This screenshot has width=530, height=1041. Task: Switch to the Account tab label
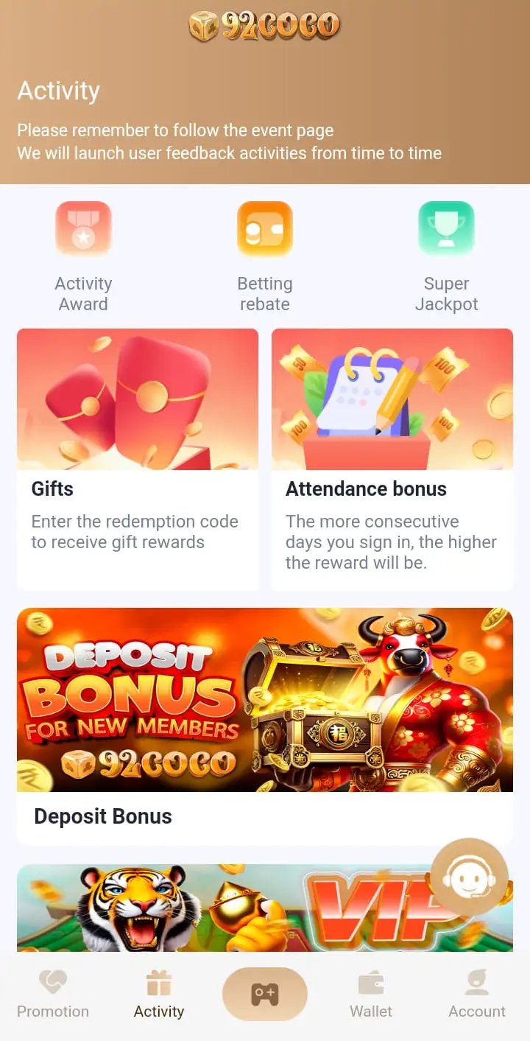point(477,1012)
